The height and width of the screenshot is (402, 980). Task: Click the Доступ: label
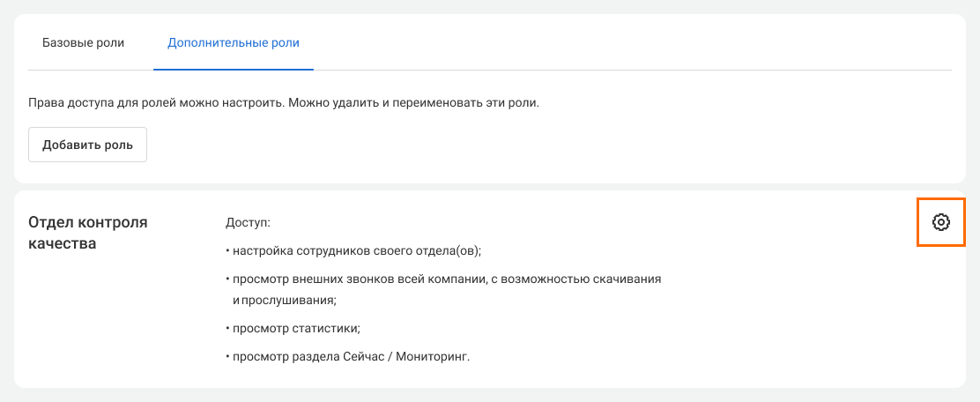tap(248, 224)
